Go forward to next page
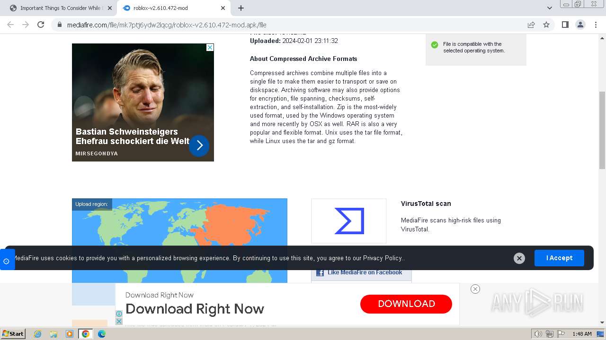Viewport: 606px width, 340px height. point(26,25)
